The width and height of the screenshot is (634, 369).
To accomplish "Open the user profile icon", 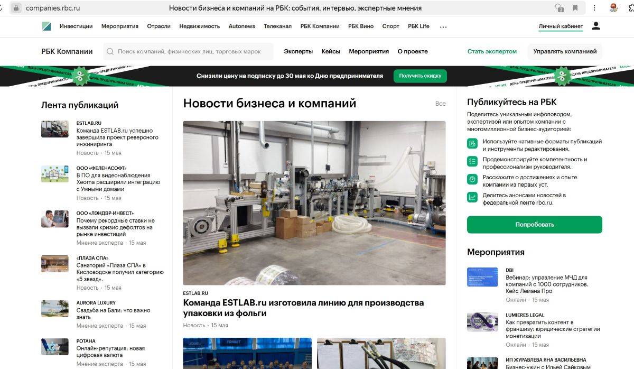I will click(x=596, y=26).
